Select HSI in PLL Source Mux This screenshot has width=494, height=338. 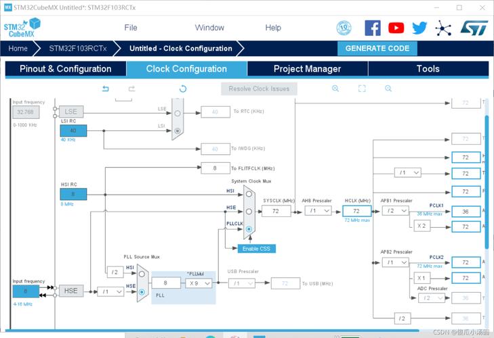click(x=142, y=274)
